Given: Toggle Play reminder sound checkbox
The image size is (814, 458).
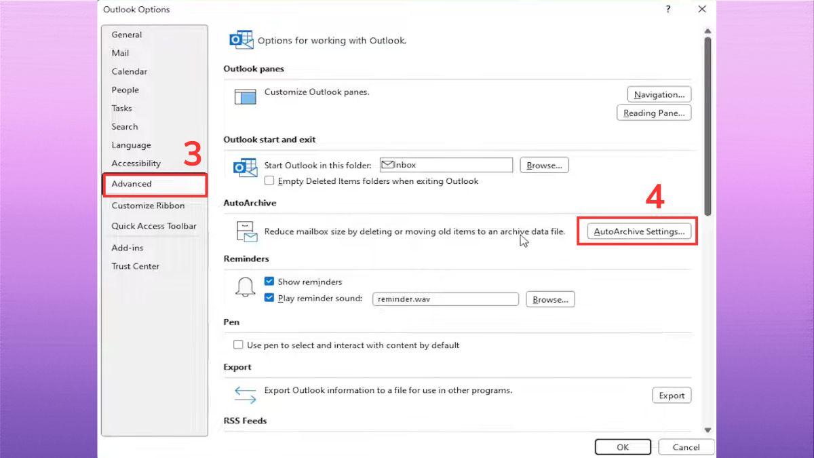Looking at the screenshot, I should (x=269, y=298).
